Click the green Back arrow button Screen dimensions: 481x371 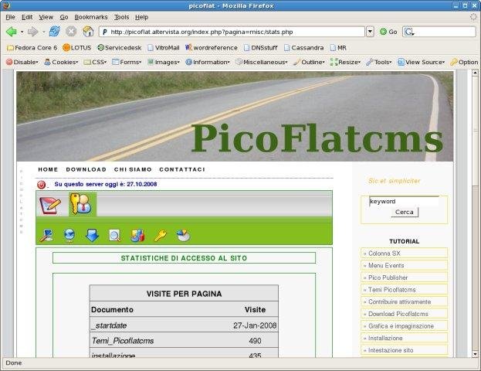pyautogui.click(x=12, y=32)
